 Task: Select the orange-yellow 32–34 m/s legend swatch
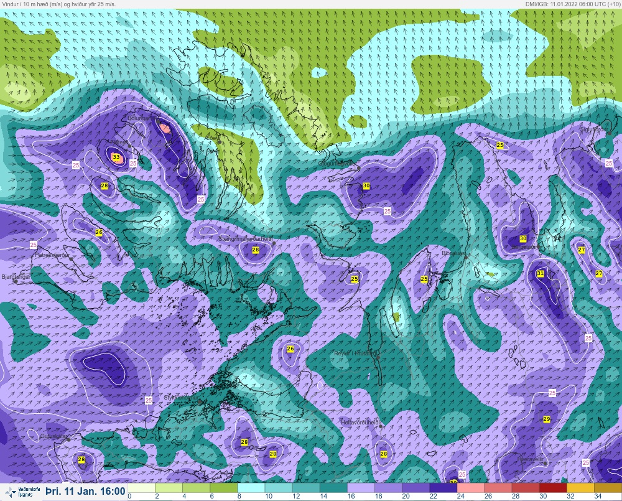point(581,487)
